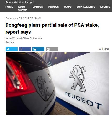Share the article on LinkedIn
Image resolution: width=112 pixels, height=118 pixels.
pos(38,49)
